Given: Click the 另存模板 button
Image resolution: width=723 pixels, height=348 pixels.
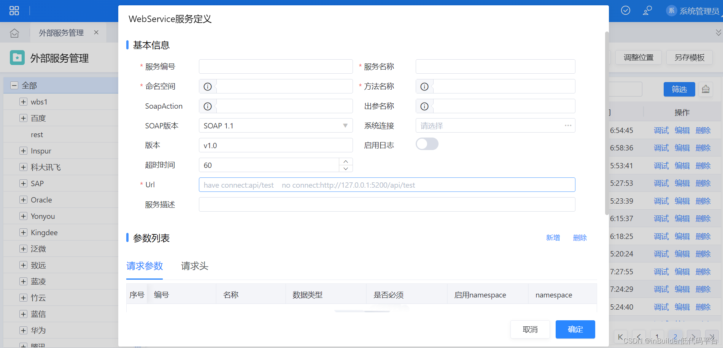Looking at the screenshot, I should tap(690, 57).
